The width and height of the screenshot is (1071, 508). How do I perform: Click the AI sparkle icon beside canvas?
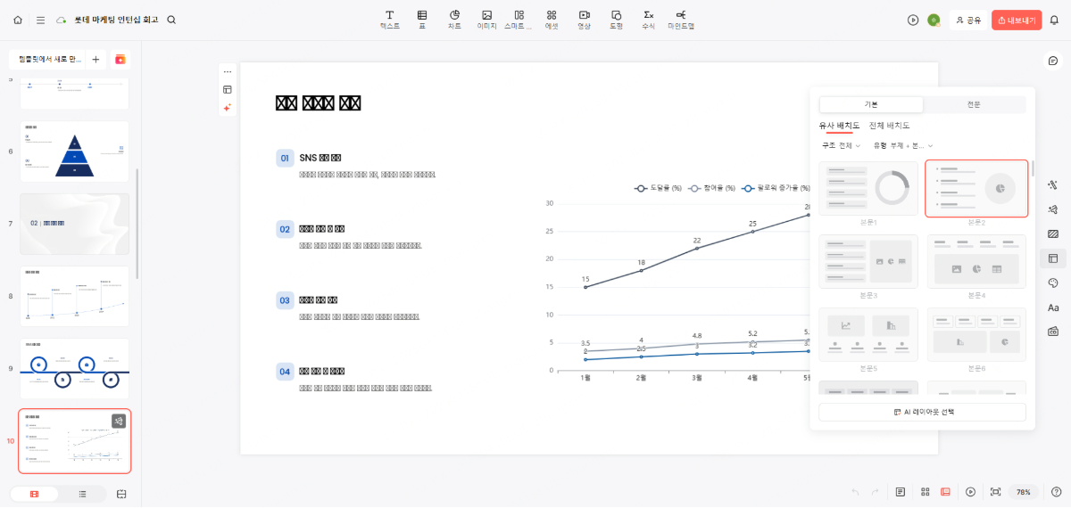[228, 108]
